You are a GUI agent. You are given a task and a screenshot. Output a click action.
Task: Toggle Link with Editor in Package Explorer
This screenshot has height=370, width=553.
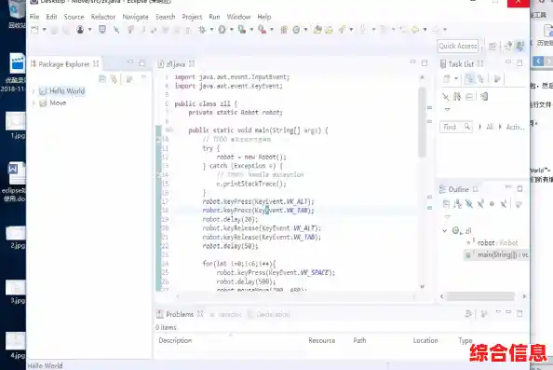[114, 79]
